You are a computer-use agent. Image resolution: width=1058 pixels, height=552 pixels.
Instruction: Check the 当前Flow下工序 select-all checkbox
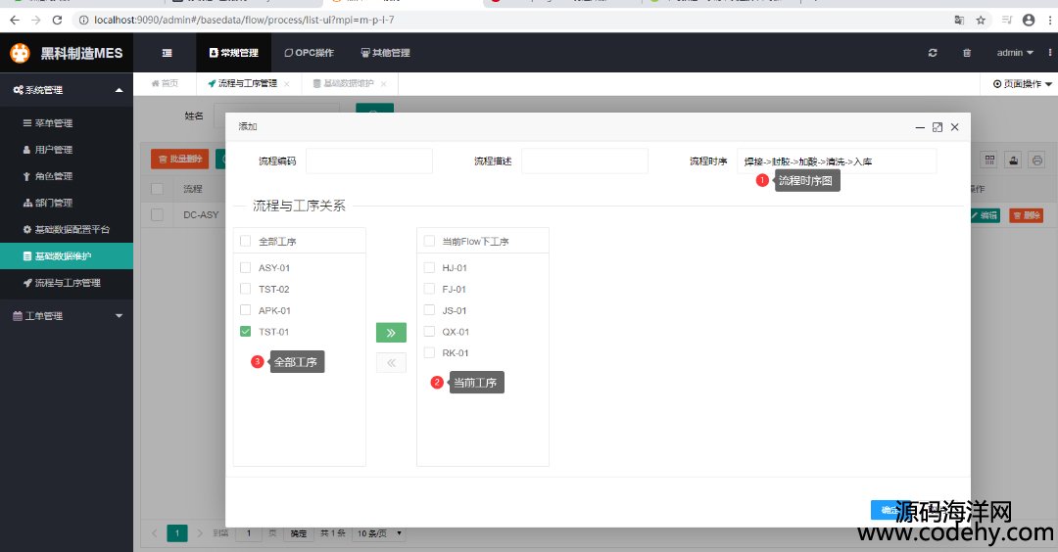tap(429, 241)
